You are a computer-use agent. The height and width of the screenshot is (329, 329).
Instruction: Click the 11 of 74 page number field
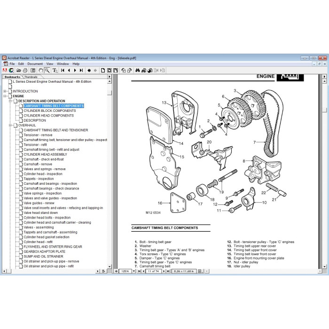coord(153,271)
